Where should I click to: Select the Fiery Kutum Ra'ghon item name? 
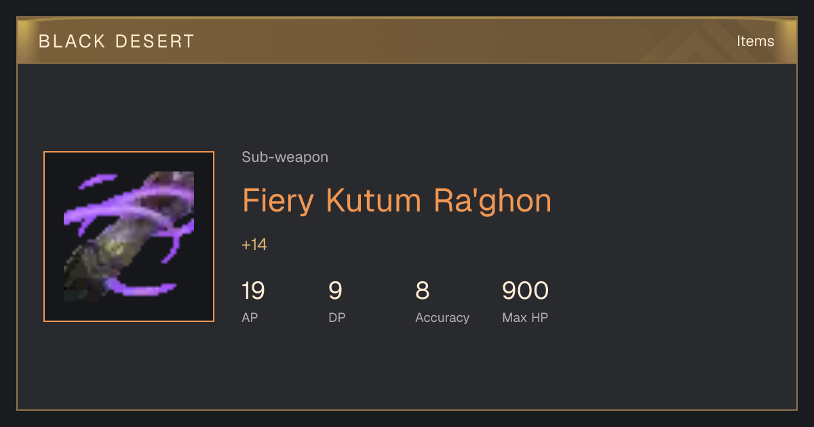(397, 201)
